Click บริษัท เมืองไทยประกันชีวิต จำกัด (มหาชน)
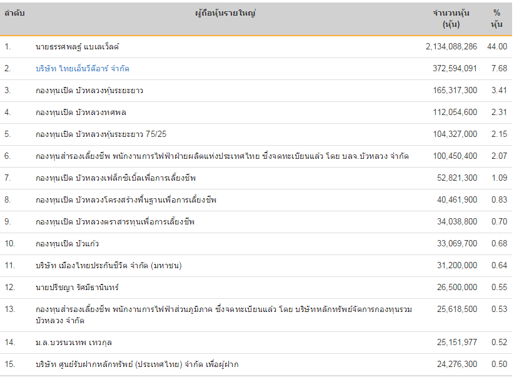This screenshot has height=377, width=514. (109, 265)
